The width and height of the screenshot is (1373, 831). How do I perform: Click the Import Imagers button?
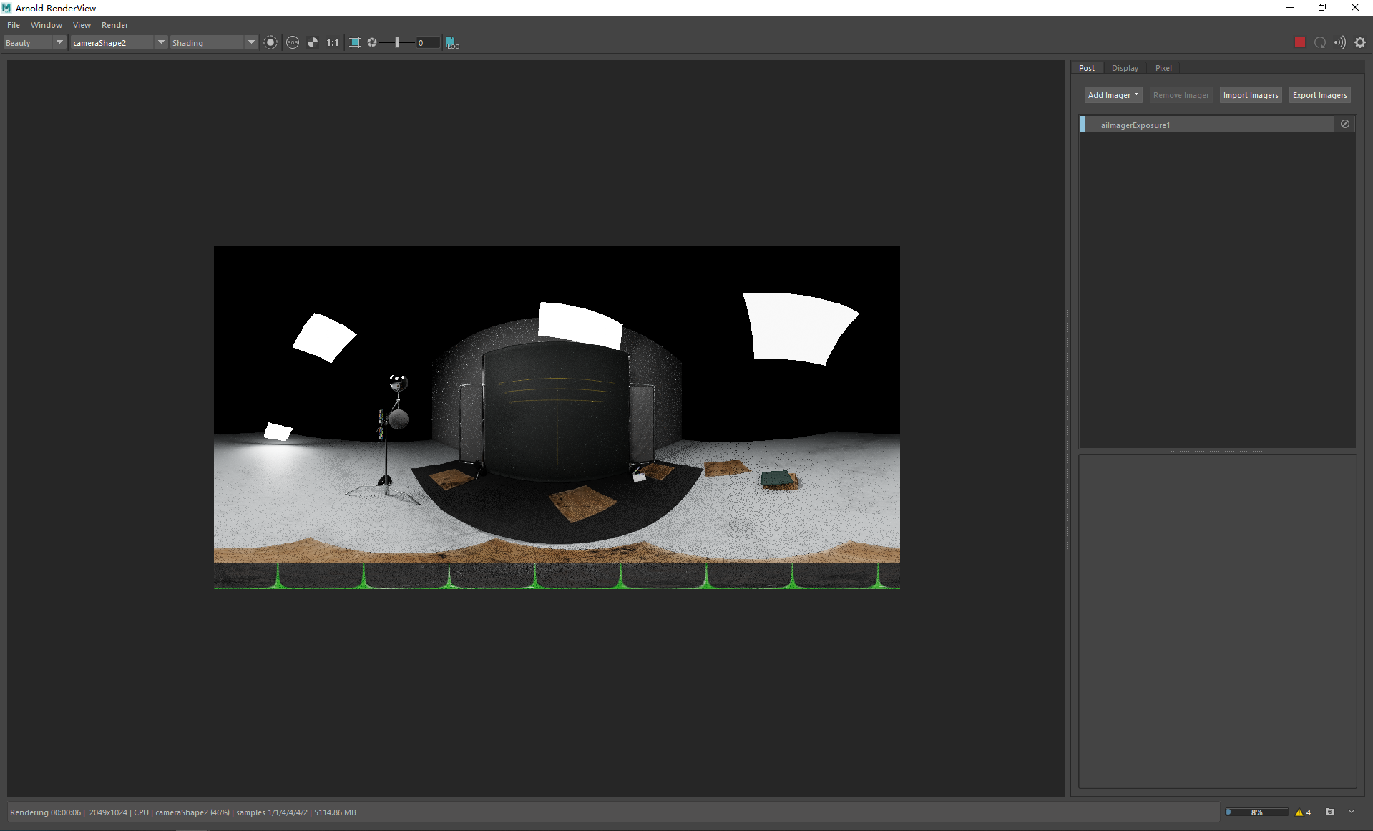pos(1250,95)
